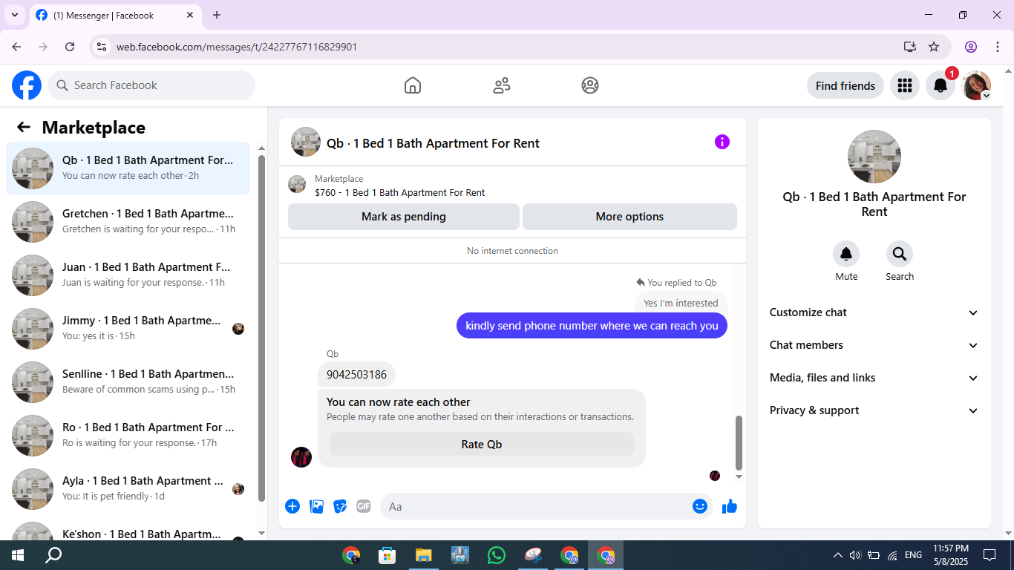Image resolution: width=1014 pixels, height=570 pixels.
Task: Open Chrome's three-dot menu
Action: pyautogui.click(x=997, y=47)
